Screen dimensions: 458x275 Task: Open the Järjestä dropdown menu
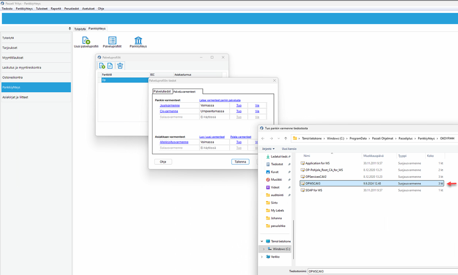268,149
